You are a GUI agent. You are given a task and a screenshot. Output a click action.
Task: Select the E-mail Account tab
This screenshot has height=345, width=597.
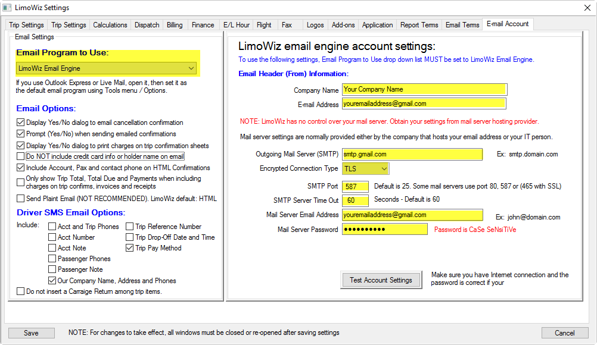pos(508,24)
